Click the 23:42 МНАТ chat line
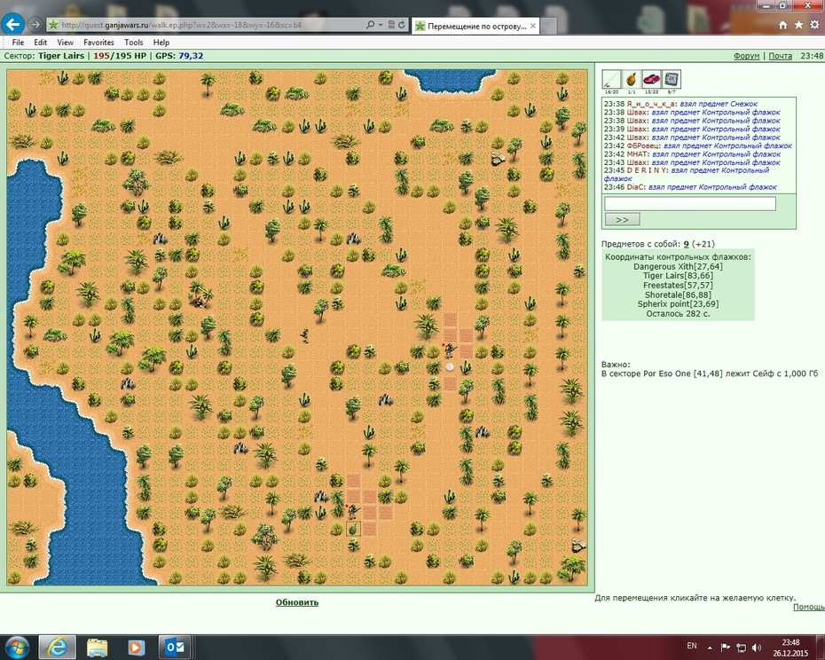The height and width of the screenshot is (660, 825). pos(692,154)
